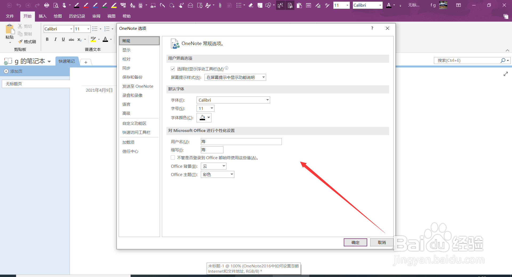512x277 pixels.
Task: Open the 屏幕提示样式 dropdown
Action: click(235, 77)
